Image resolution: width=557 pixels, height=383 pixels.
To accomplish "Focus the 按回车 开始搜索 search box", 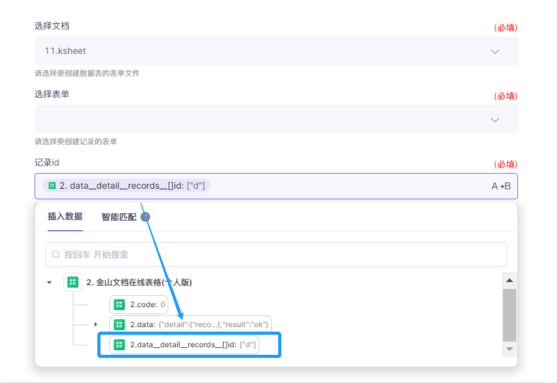I will point(276,254).
